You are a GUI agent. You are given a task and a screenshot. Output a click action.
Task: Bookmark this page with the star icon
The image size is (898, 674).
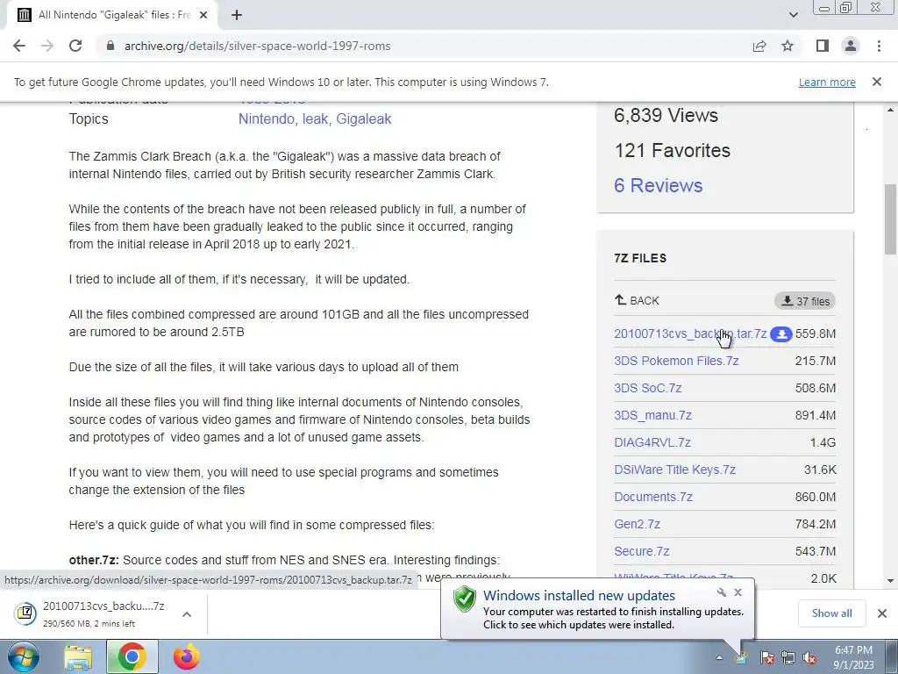788,46
